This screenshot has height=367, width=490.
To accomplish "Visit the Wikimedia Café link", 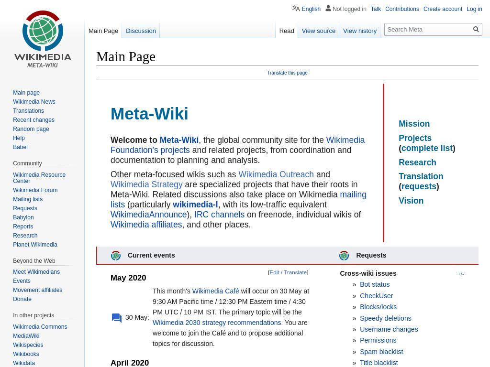I will pyautogui.click(x=215, y=291).
